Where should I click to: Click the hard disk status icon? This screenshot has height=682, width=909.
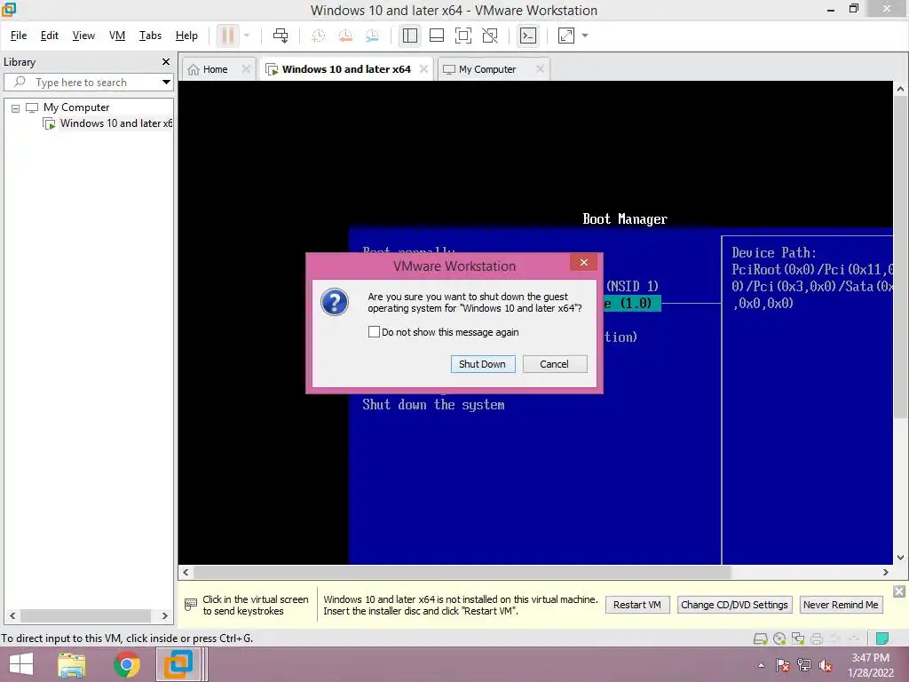(x=760, y=639)
